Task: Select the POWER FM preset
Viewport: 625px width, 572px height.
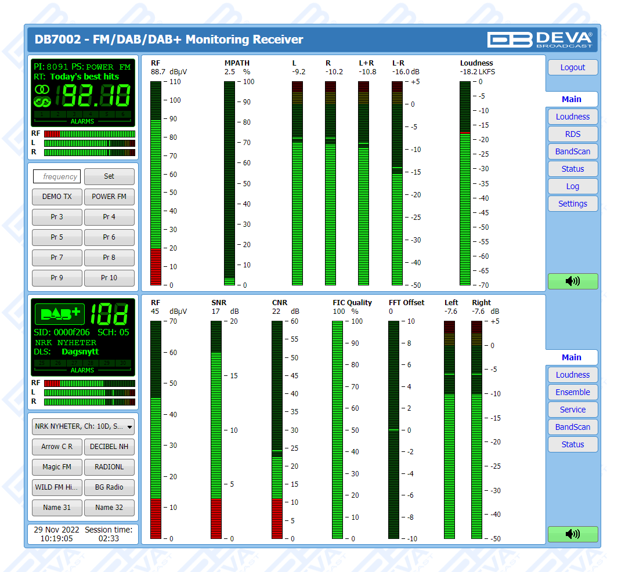Action: [x=109, y=197]
